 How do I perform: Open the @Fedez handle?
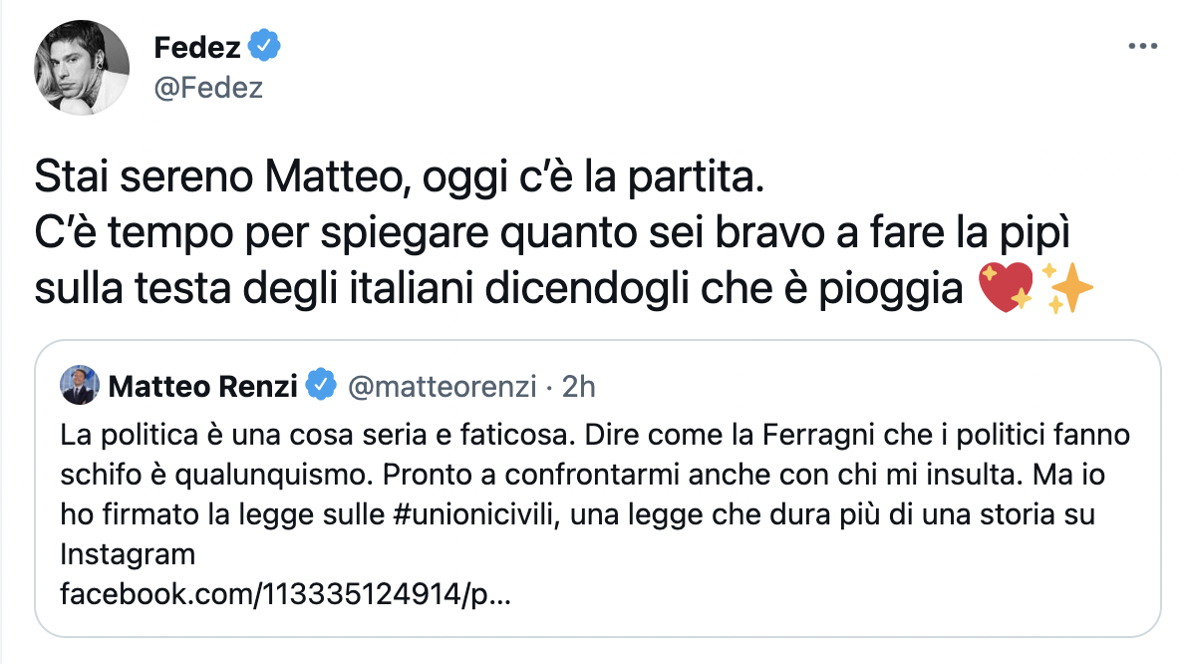208,88
